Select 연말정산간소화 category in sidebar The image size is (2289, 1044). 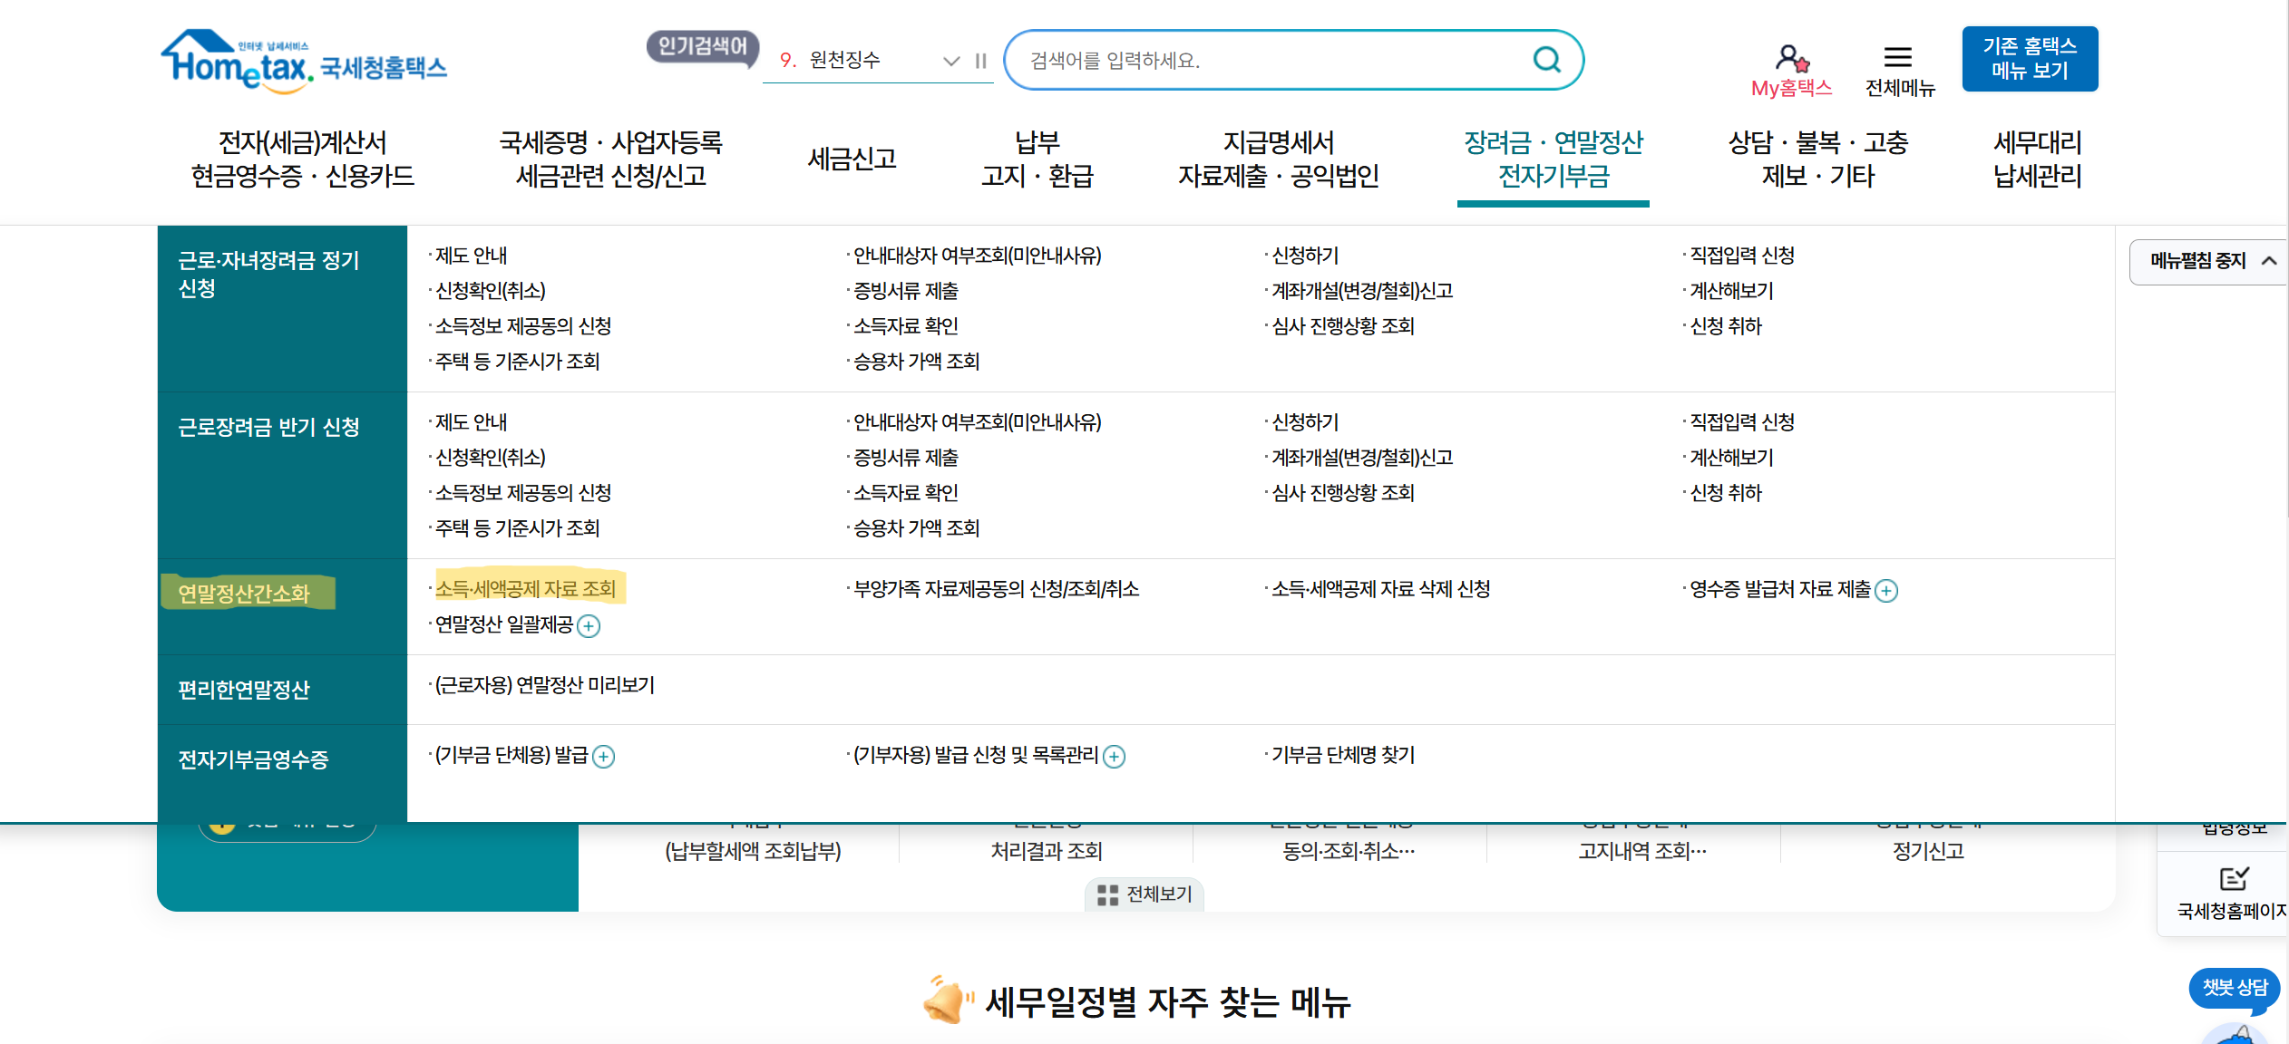coord(244,594)
